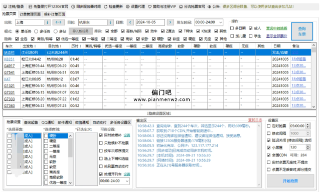Swap departure and destination stations
The image size is (323, 192).
click(59, 22)
